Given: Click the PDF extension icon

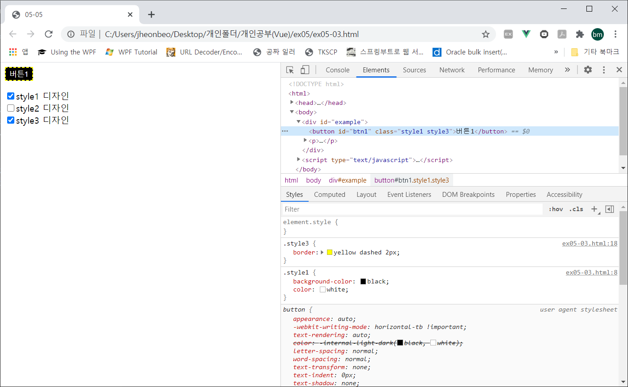Looking at the screenshot, I should click(562, 34).
